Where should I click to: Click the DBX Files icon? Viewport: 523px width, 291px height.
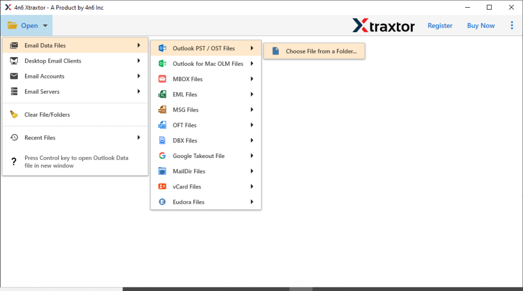(x=162, y=140)
